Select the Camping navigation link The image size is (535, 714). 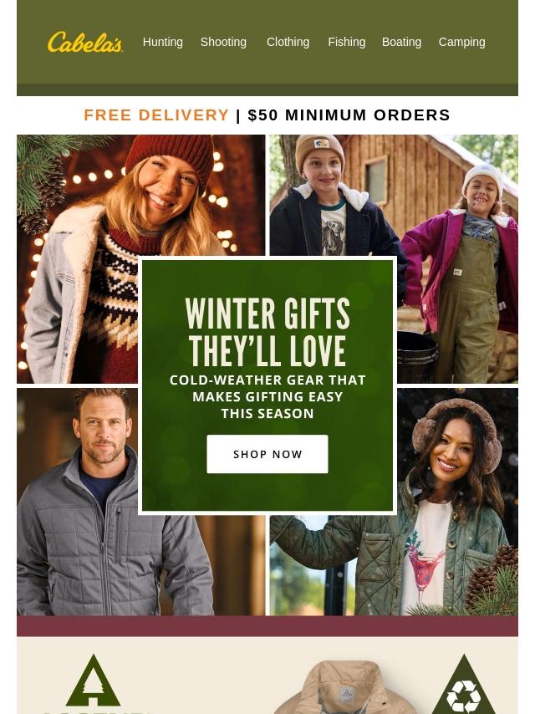(461, 42)
